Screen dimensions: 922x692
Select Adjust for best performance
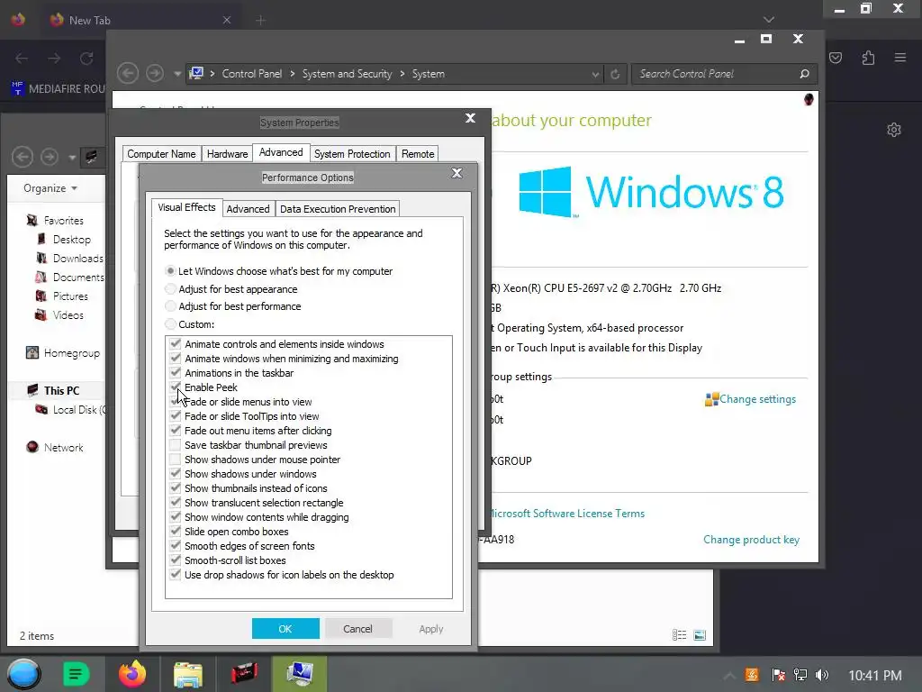170,306
